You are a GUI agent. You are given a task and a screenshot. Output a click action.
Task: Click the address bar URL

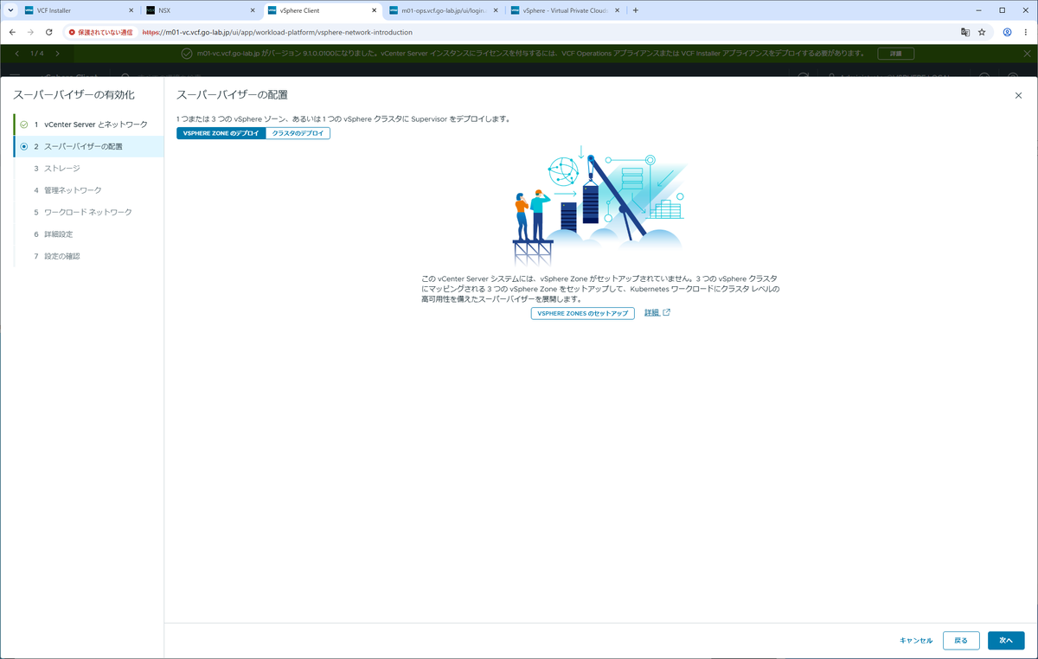pos(277,32)
